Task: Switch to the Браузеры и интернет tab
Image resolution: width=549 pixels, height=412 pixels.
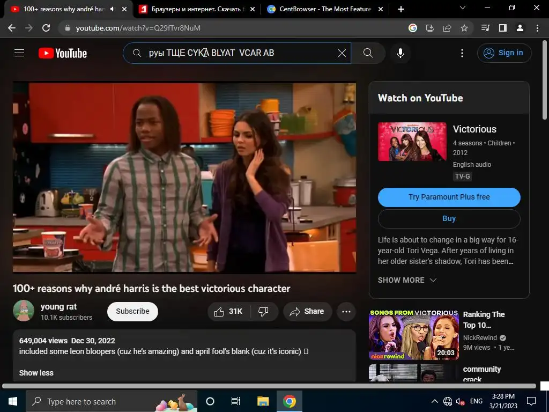Action: [x=196, y=9]
